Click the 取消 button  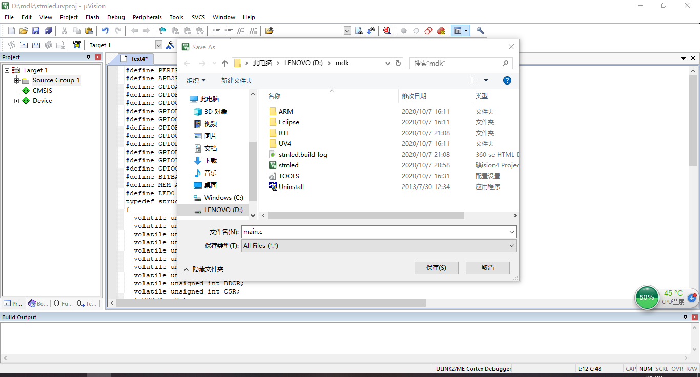tap(488, 268)
